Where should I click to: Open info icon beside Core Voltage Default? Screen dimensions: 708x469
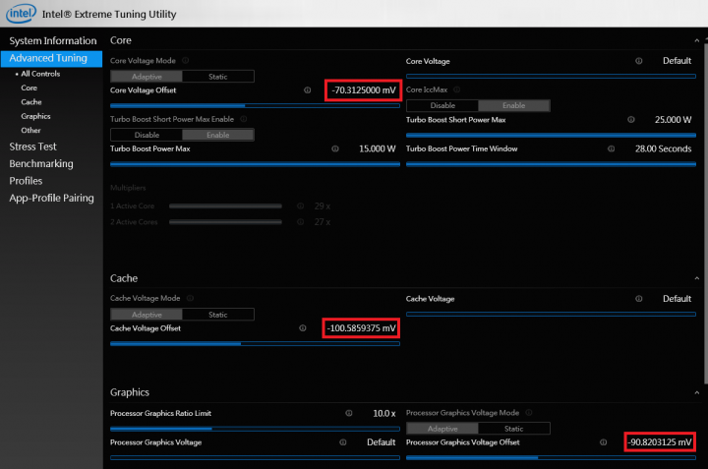point(639,61)
